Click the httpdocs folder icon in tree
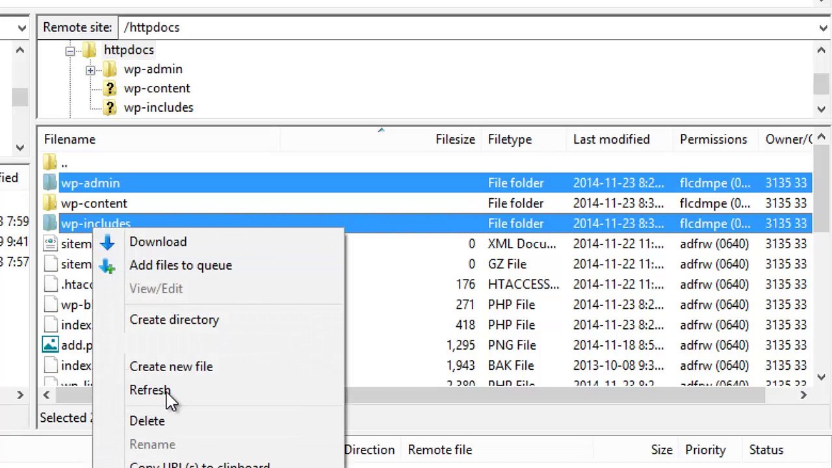The image size is (832, 468). pyautogui.click(x=90, y=50)
